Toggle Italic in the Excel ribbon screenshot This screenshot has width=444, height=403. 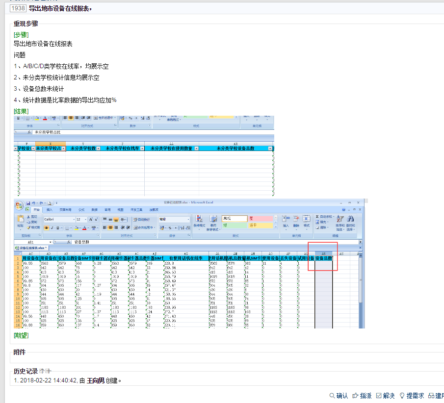click(x=52, y=228)
